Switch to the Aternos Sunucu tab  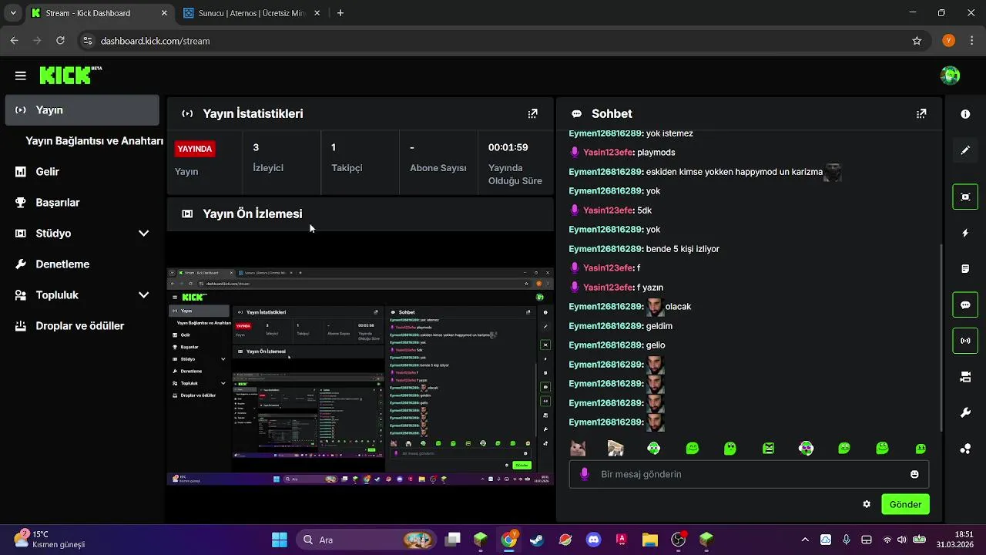tap(251, 13)
